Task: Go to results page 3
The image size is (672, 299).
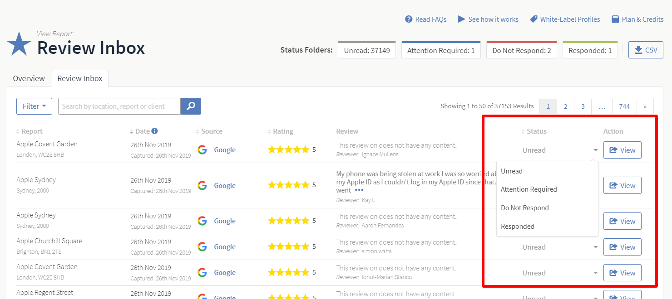Action: click(x=583, y=106)
